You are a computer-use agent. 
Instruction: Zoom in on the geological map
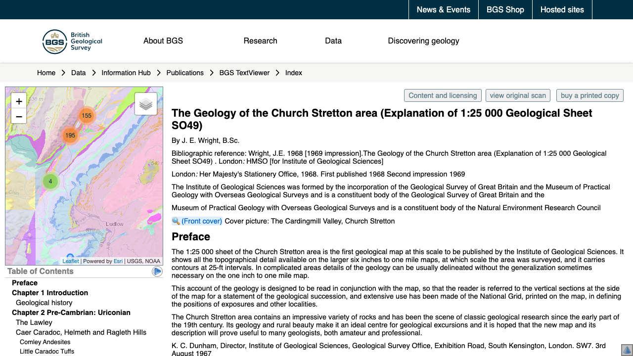pyautogui.click(x=19, y=101)
